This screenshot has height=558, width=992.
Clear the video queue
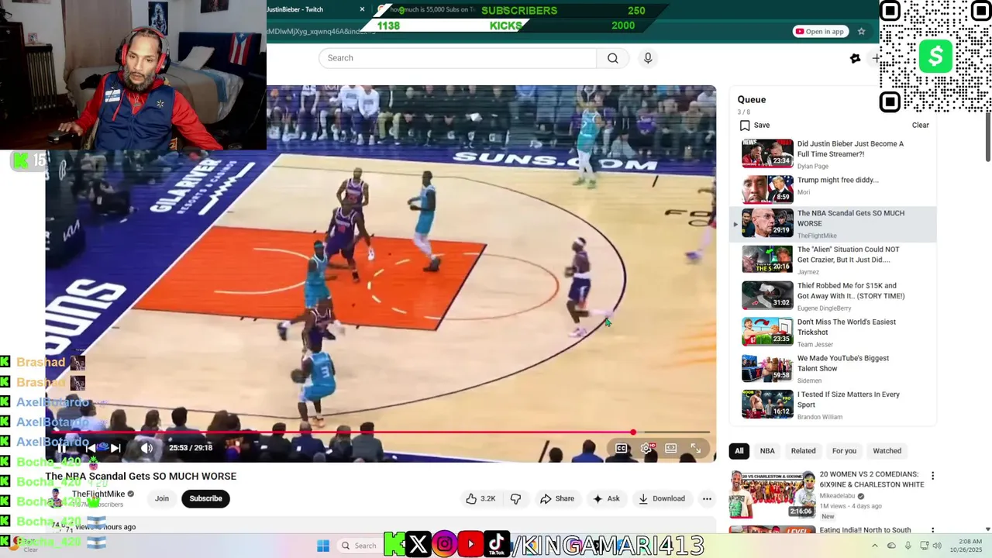(920, 126)
